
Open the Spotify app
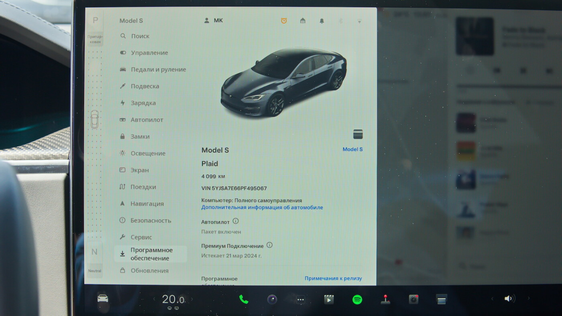[x=357, y=299]
